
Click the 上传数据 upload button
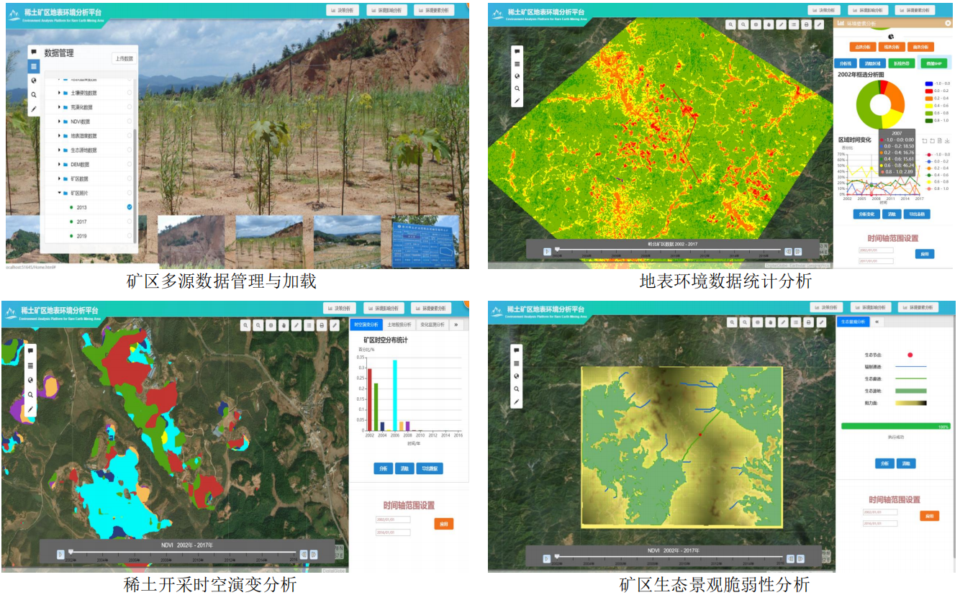click(x=124, y=59)
